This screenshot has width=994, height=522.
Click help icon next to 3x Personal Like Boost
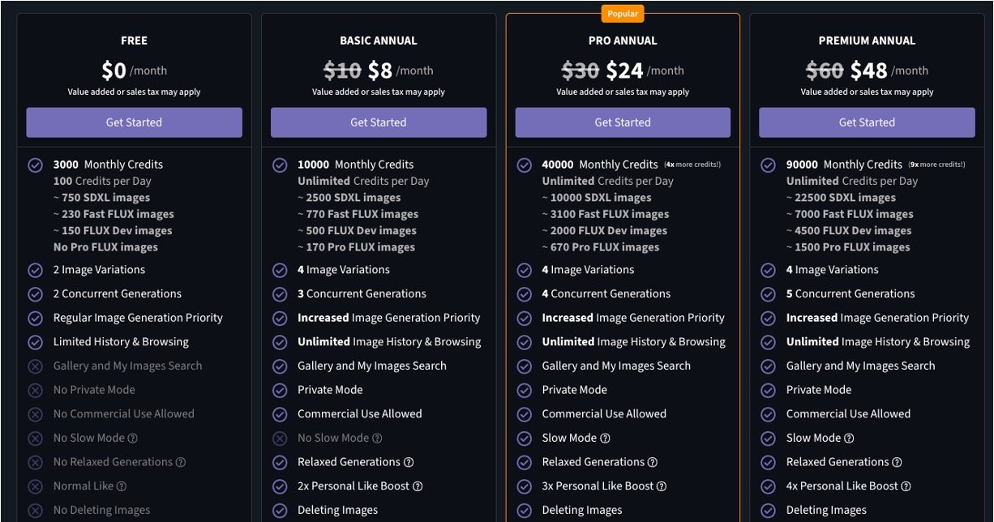(x=662, y=486)
